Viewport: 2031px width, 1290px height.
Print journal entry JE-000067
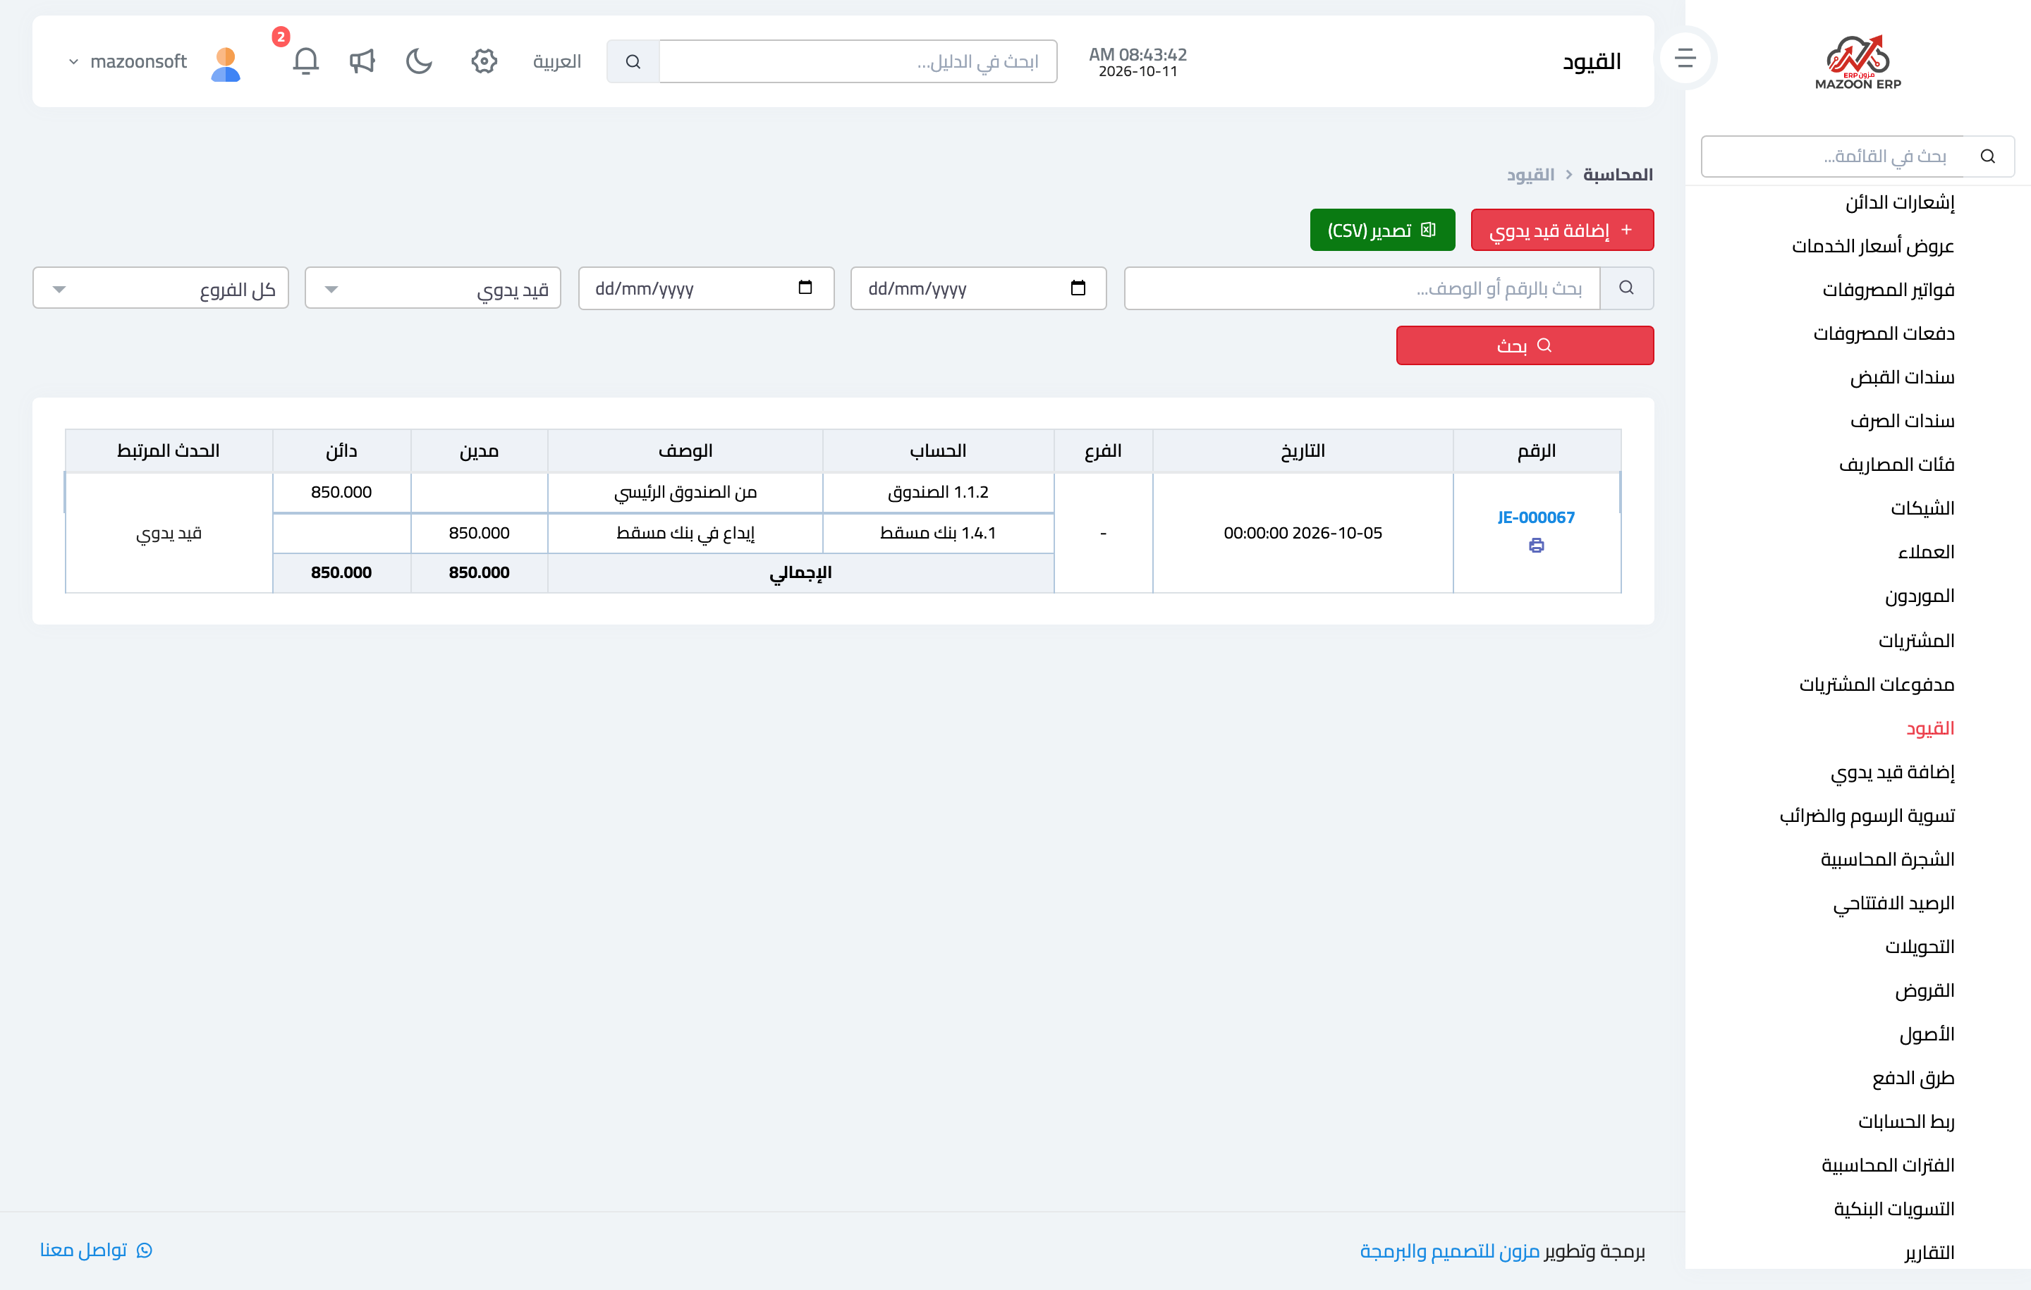[x=1536, y=546]
